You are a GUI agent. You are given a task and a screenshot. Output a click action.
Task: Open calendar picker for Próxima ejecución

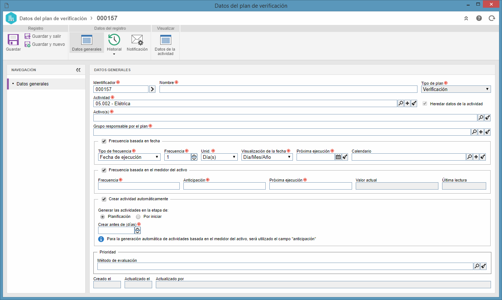(x=338, y=157)
